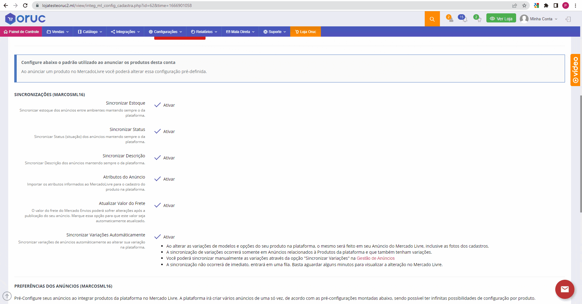Image resolution: width=582 pixels, height=304 pixels.
Task: Click the logout icon beside Minha Conta
Action: 568,19
